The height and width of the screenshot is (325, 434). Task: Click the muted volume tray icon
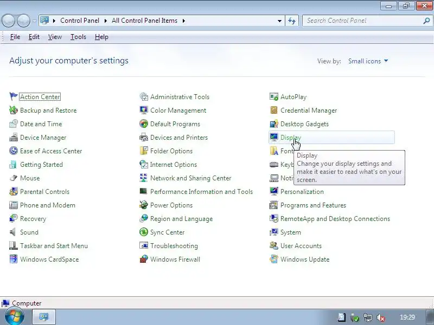pos(381,317)
